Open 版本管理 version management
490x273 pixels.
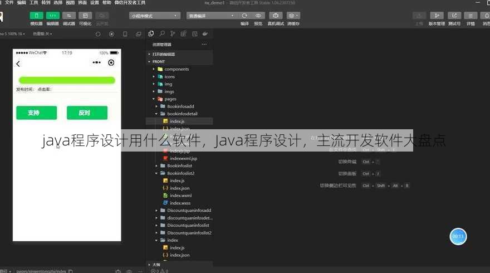click(x=437, y=16)
